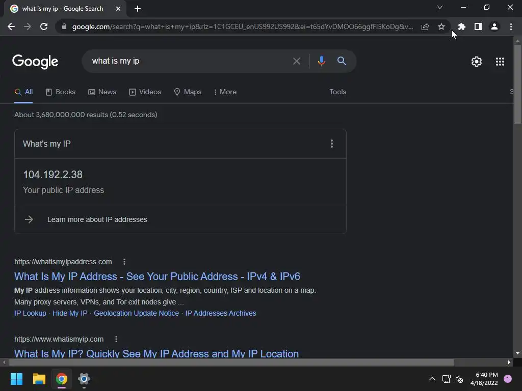View site information via lock icon
Viewport: 522px width, 391px height.
coord(64,26)
